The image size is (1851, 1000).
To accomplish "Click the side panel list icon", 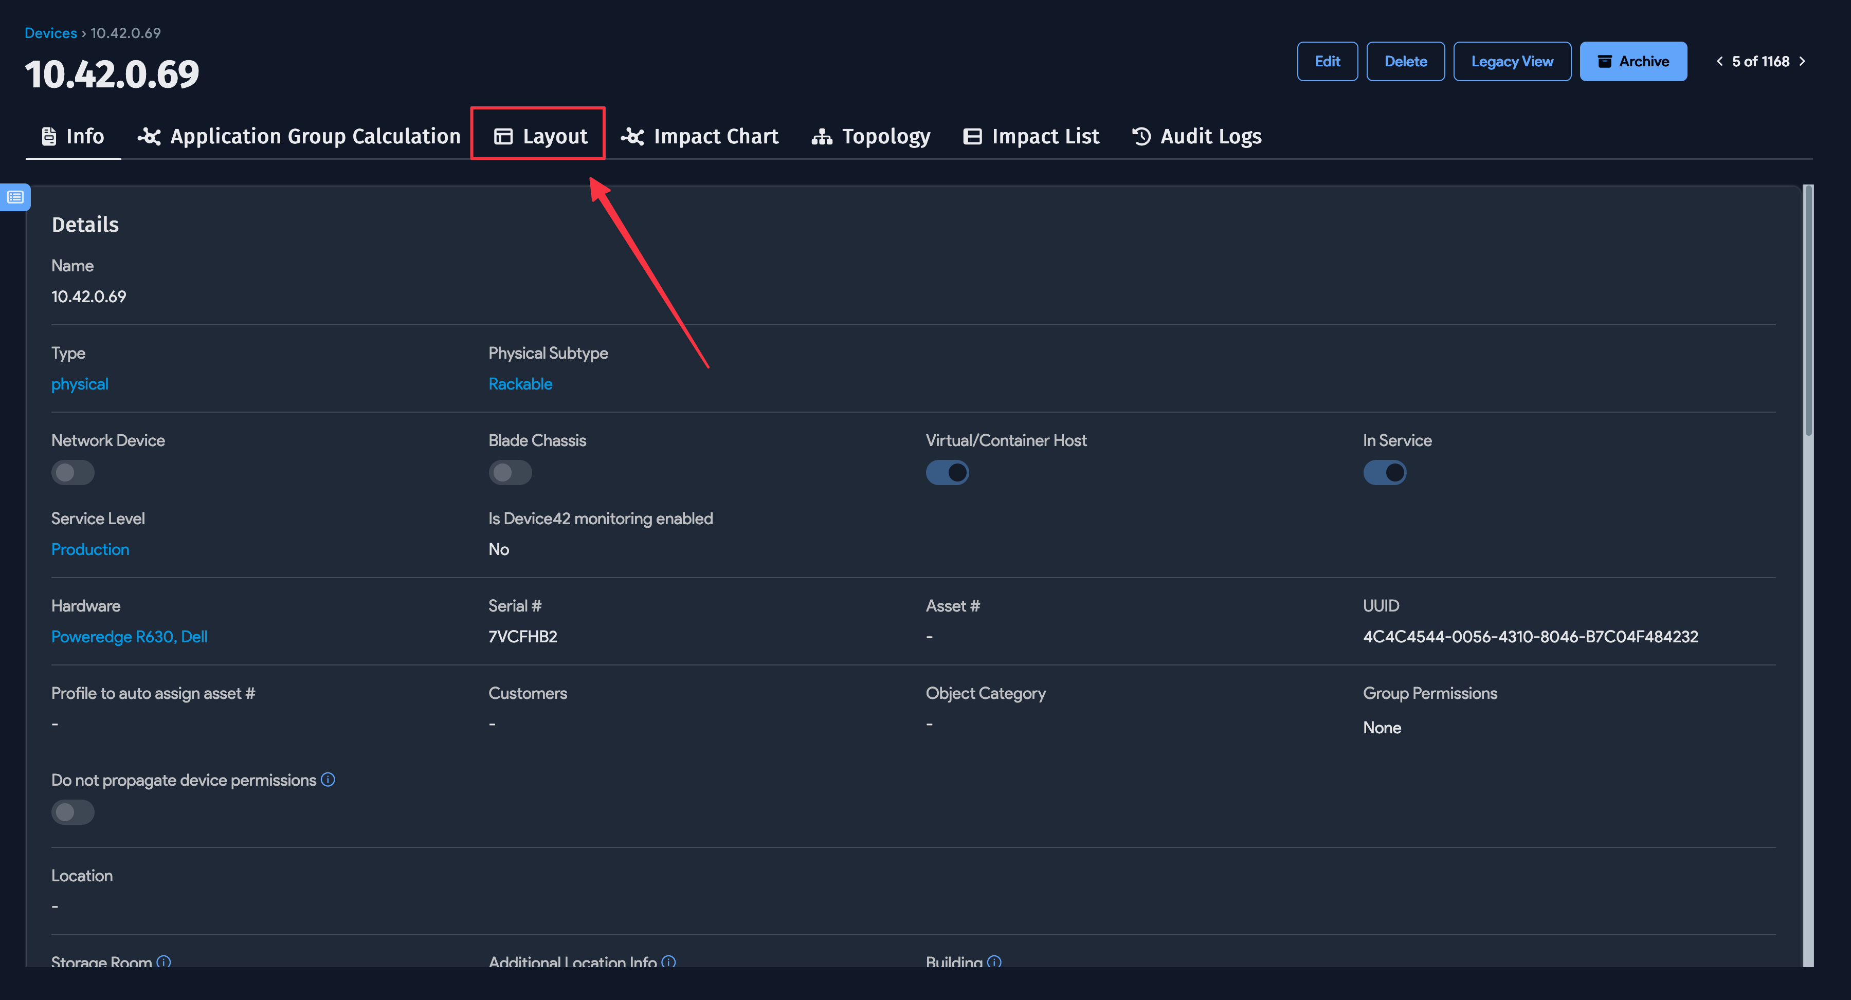I will tap(15, 197).
